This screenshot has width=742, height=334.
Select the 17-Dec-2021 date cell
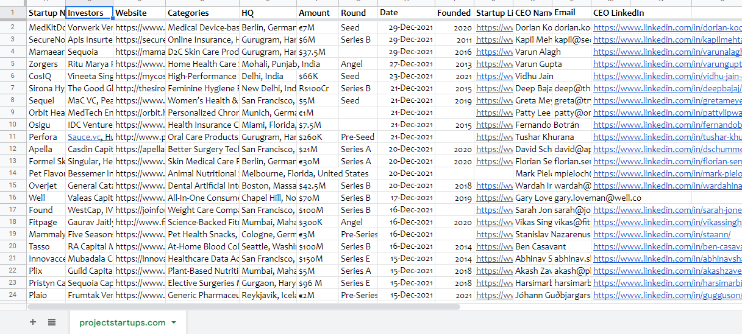click(406, 198)
